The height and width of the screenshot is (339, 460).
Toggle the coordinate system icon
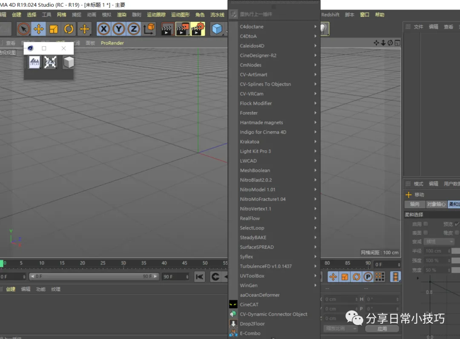click(149, 29)
